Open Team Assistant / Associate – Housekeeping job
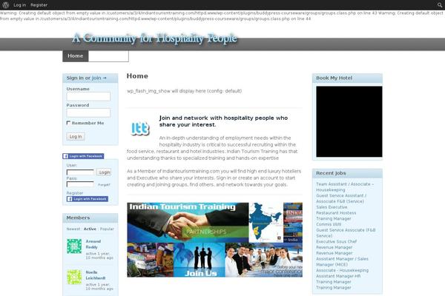 (x=345, y=187)
